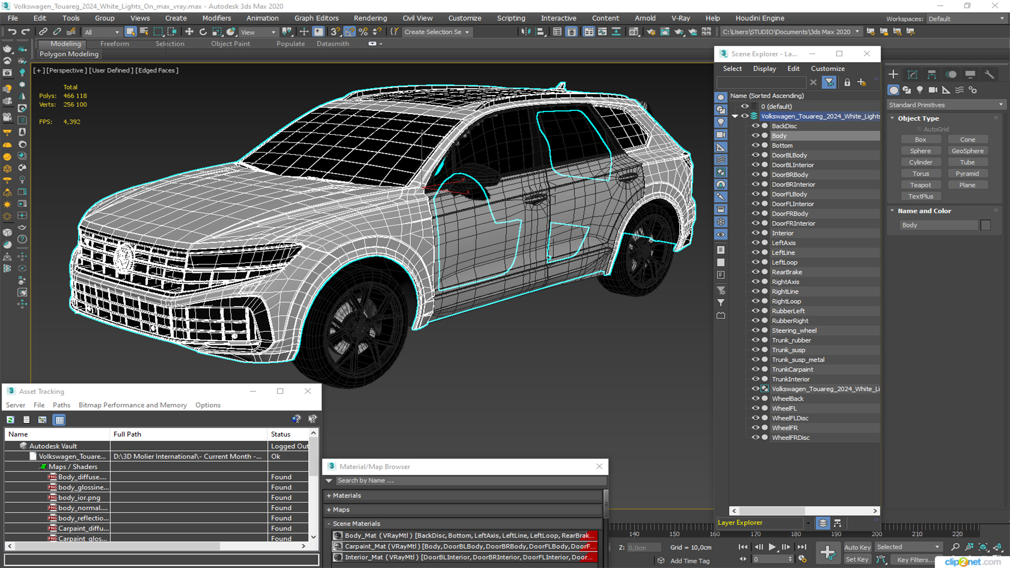The image size is (1010, 568).
Task: Click the Polygon Modeling tab
Action: (69, 54)
